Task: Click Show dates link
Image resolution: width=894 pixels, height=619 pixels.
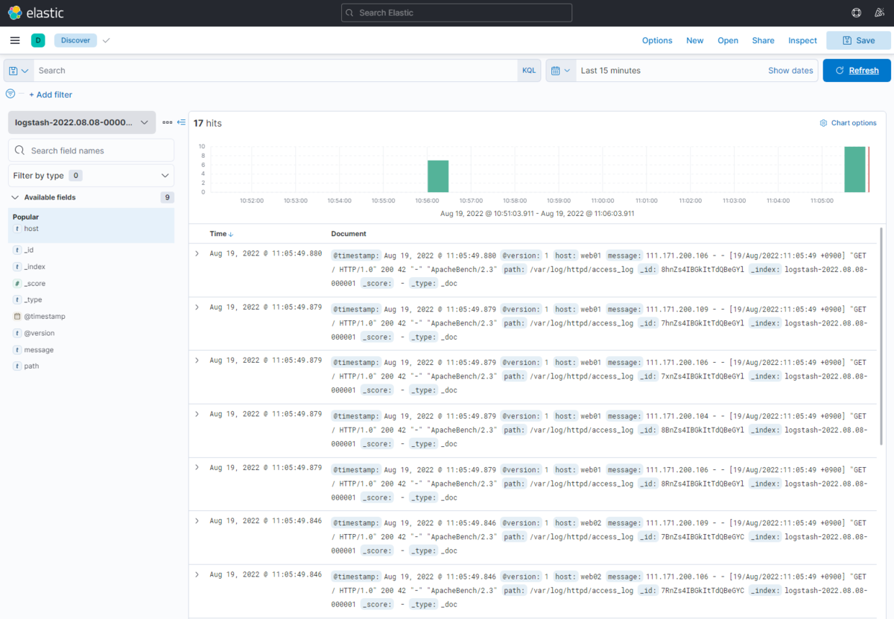Action: pos(790,70)
